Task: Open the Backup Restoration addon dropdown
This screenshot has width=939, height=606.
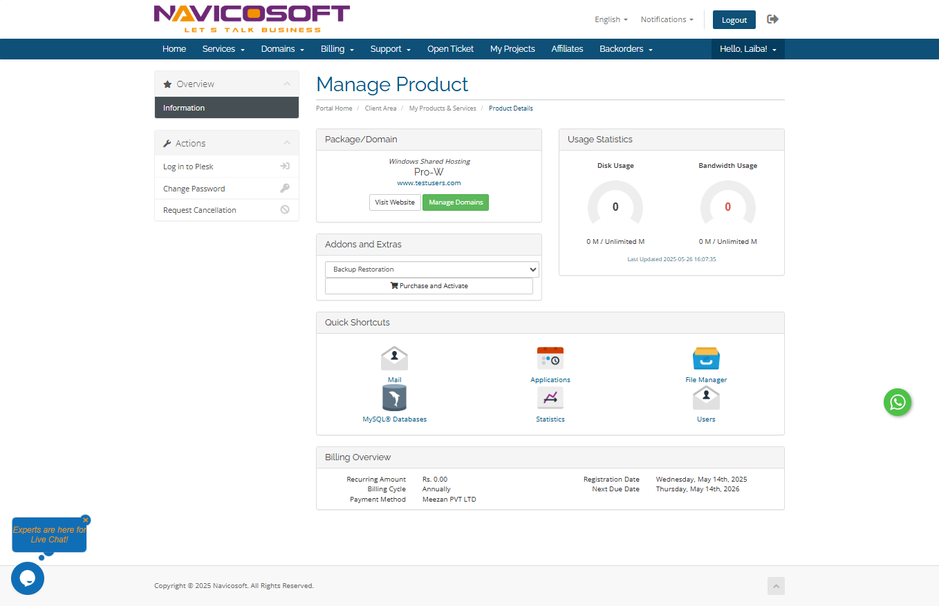Action: (431, 269)
